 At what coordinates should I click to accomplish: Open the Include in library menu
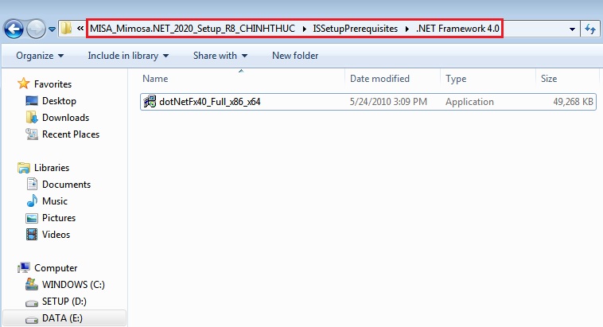(x=128, y=56)
